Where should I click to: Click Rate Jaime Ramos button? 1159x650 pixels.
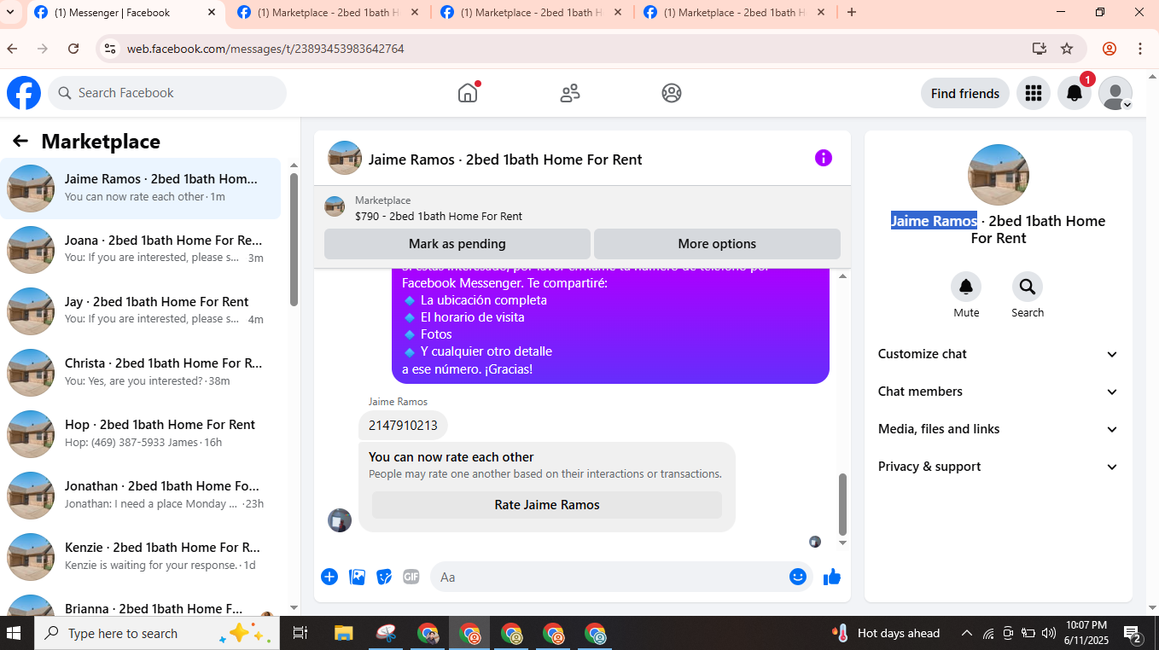(547, 505)
